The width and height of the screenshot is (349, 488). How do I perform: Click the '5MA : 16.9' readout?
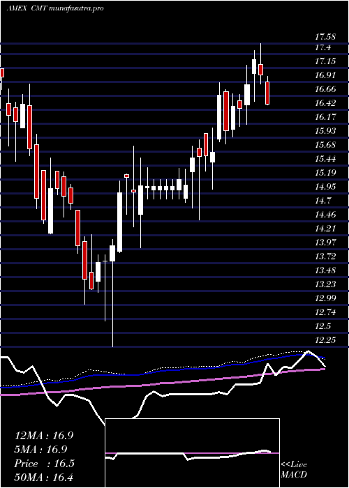click(x=41, y=450)
